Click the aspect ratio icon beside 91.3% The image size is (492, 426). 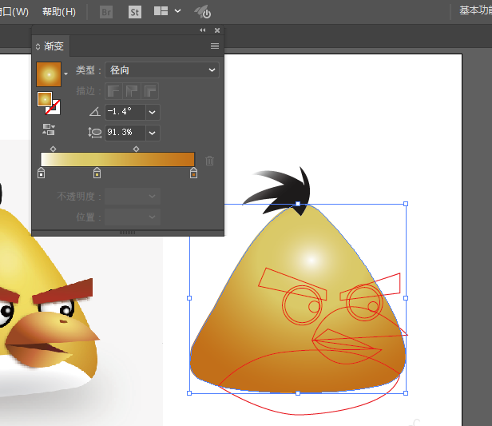click(94, 133)
